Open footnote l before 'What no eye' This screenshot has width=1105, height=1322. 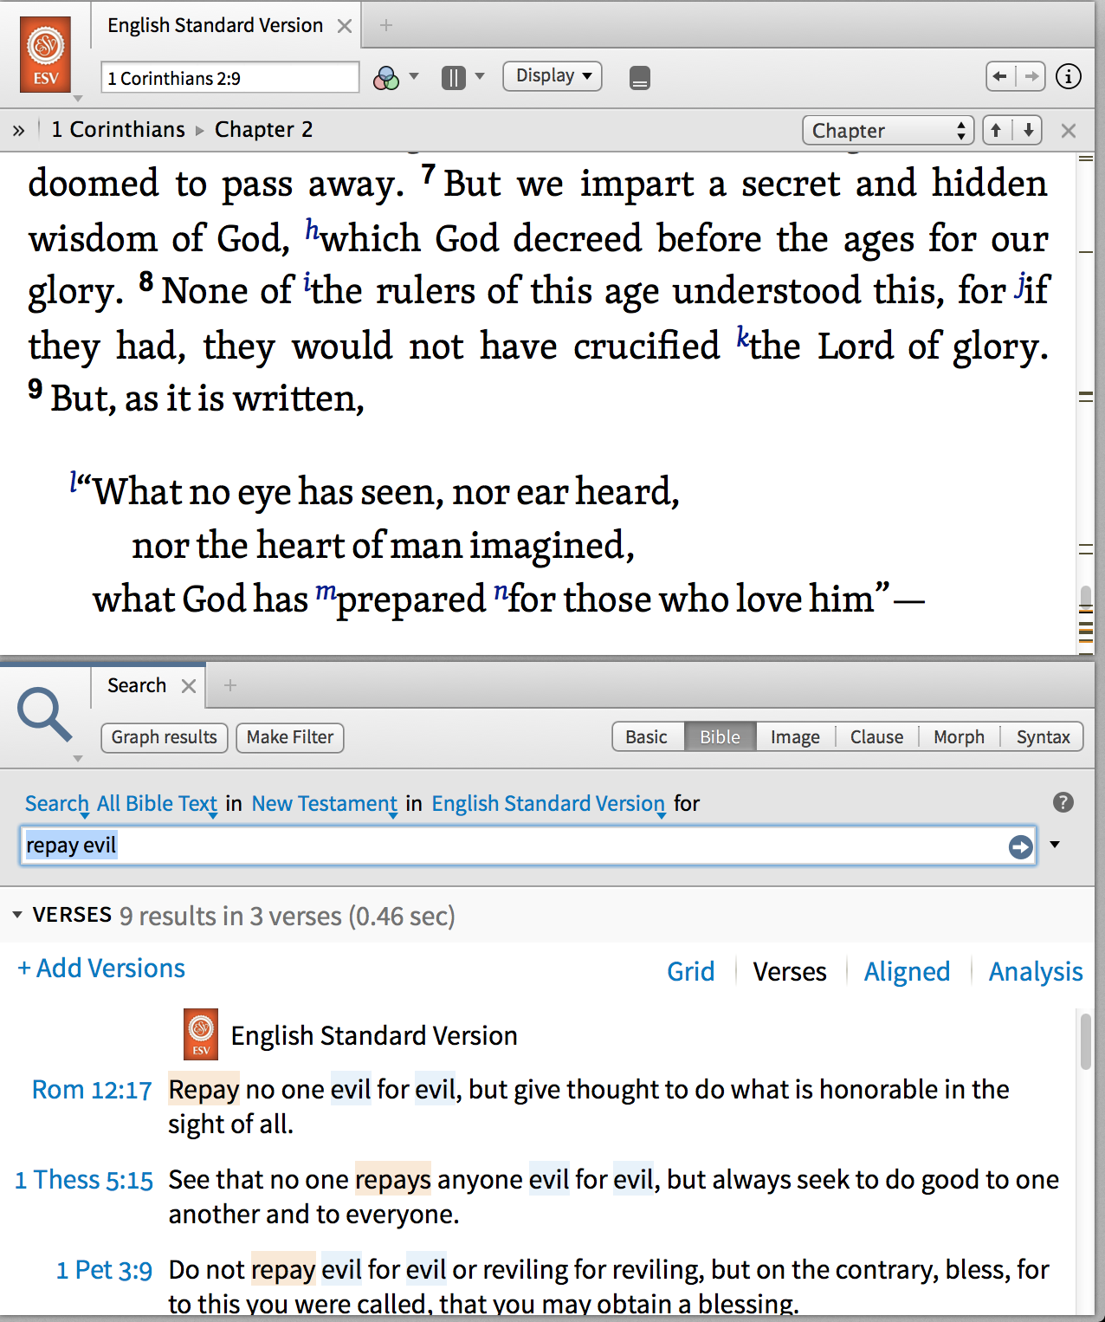[x=74, y=482]
